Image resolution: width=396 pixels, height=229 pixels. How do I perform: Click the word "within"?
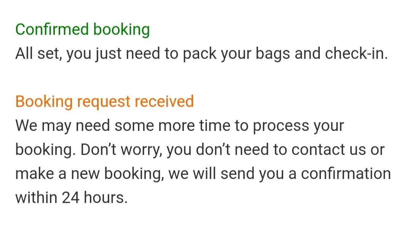(x=36, y=198)
